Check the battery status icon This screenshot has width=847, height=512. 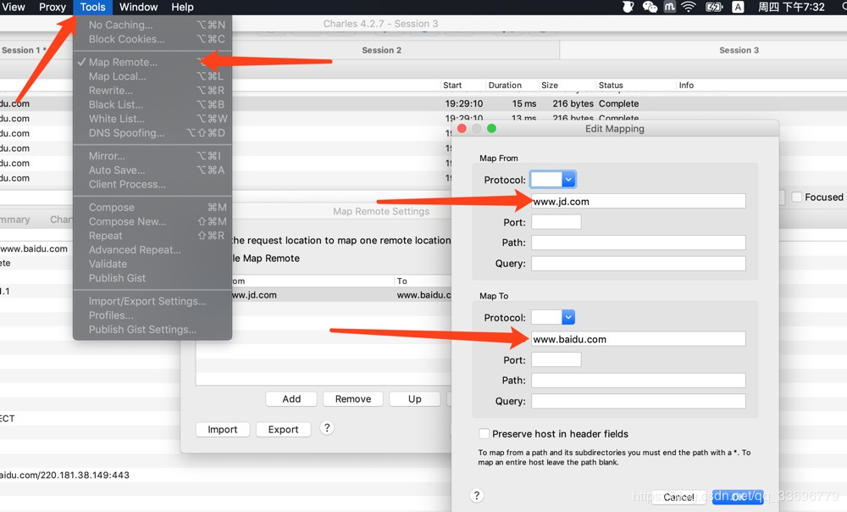[x=714, y=7]
